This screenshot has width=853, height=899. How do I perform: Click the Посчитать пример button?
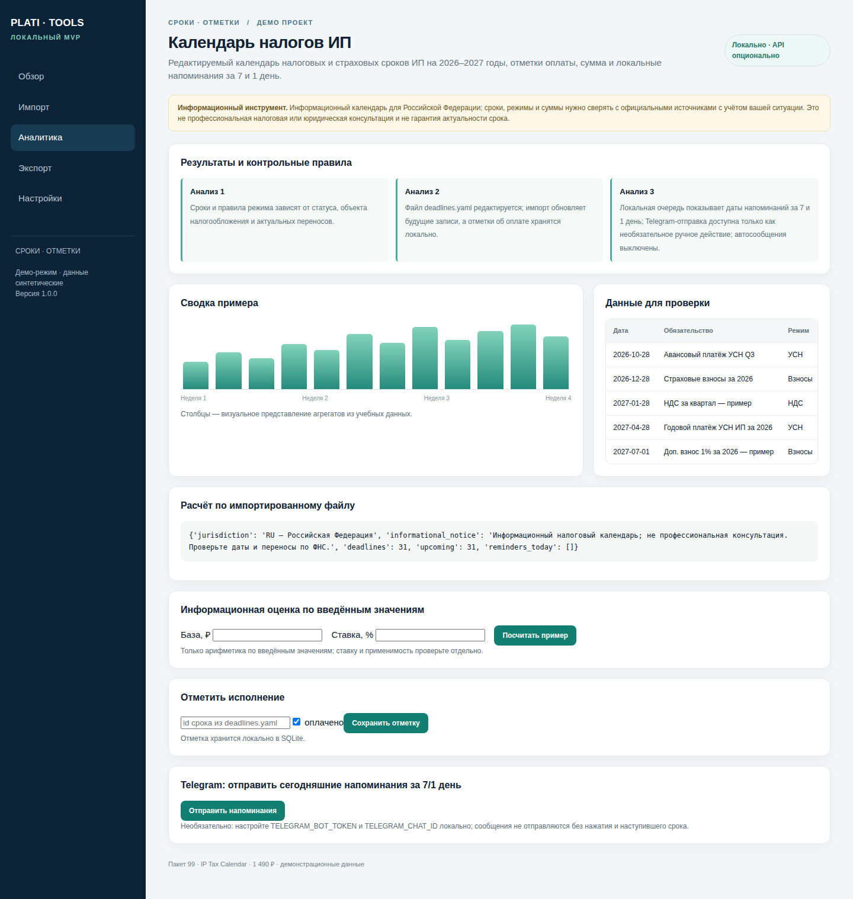[535, 635]
